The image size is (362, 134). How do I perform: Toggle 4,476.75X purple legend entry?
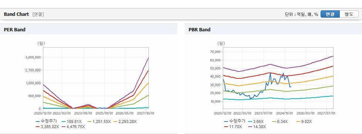tap(73, 126)
